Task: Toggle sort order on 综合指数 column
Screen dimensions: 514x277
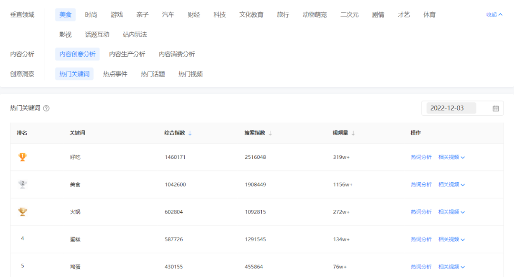Action: (190, 133)
